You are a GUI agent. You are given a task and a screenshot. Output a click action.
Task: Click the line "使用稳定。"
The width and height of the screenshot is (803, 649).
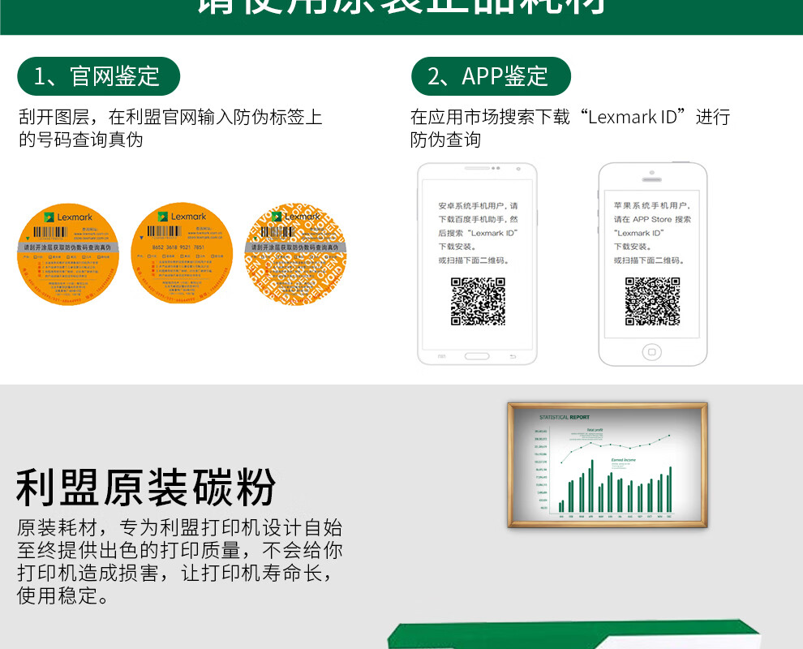coord(62,595)
